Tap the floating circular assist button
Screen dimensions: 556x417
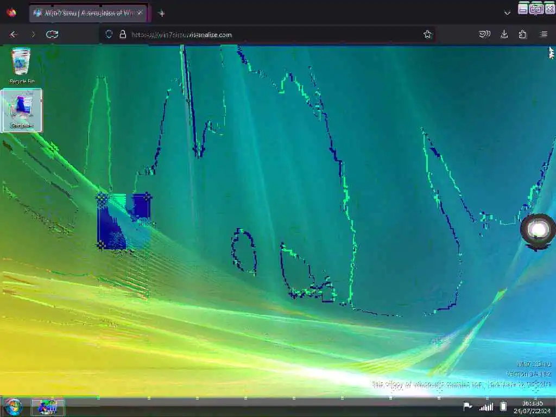coord(538,230)
